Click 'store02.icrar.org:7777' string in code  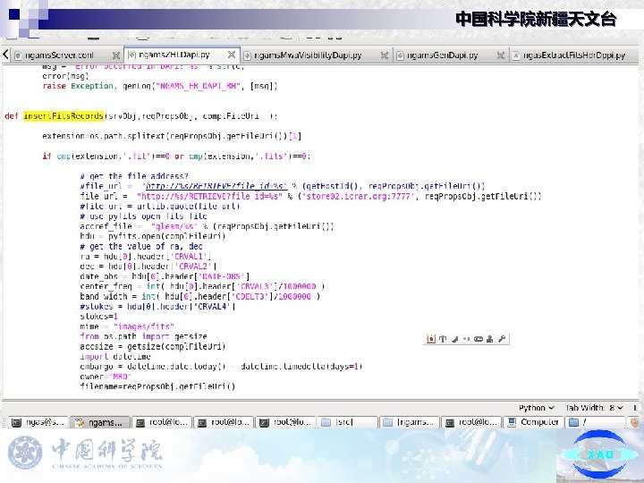pos(357,196)
